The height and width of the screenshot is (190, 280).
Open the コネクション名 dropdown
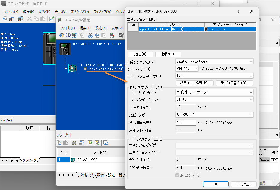214,61
